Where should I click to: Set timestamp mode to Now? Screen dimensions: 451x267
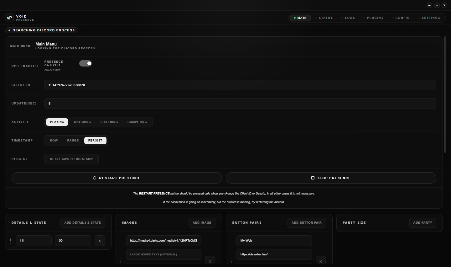[x=54, y=141]
